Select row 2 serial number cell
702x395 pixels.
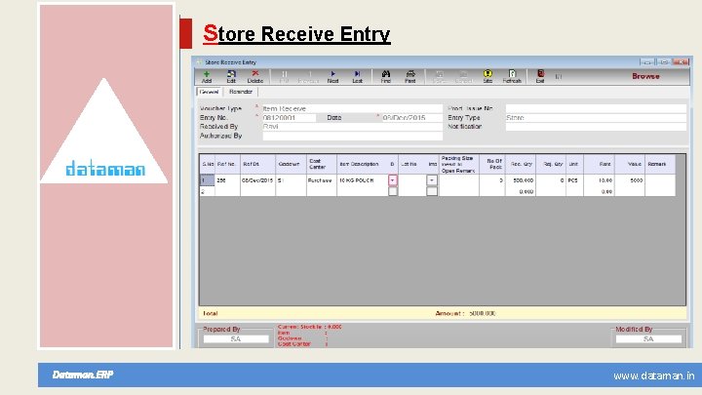tap(208, 191)
